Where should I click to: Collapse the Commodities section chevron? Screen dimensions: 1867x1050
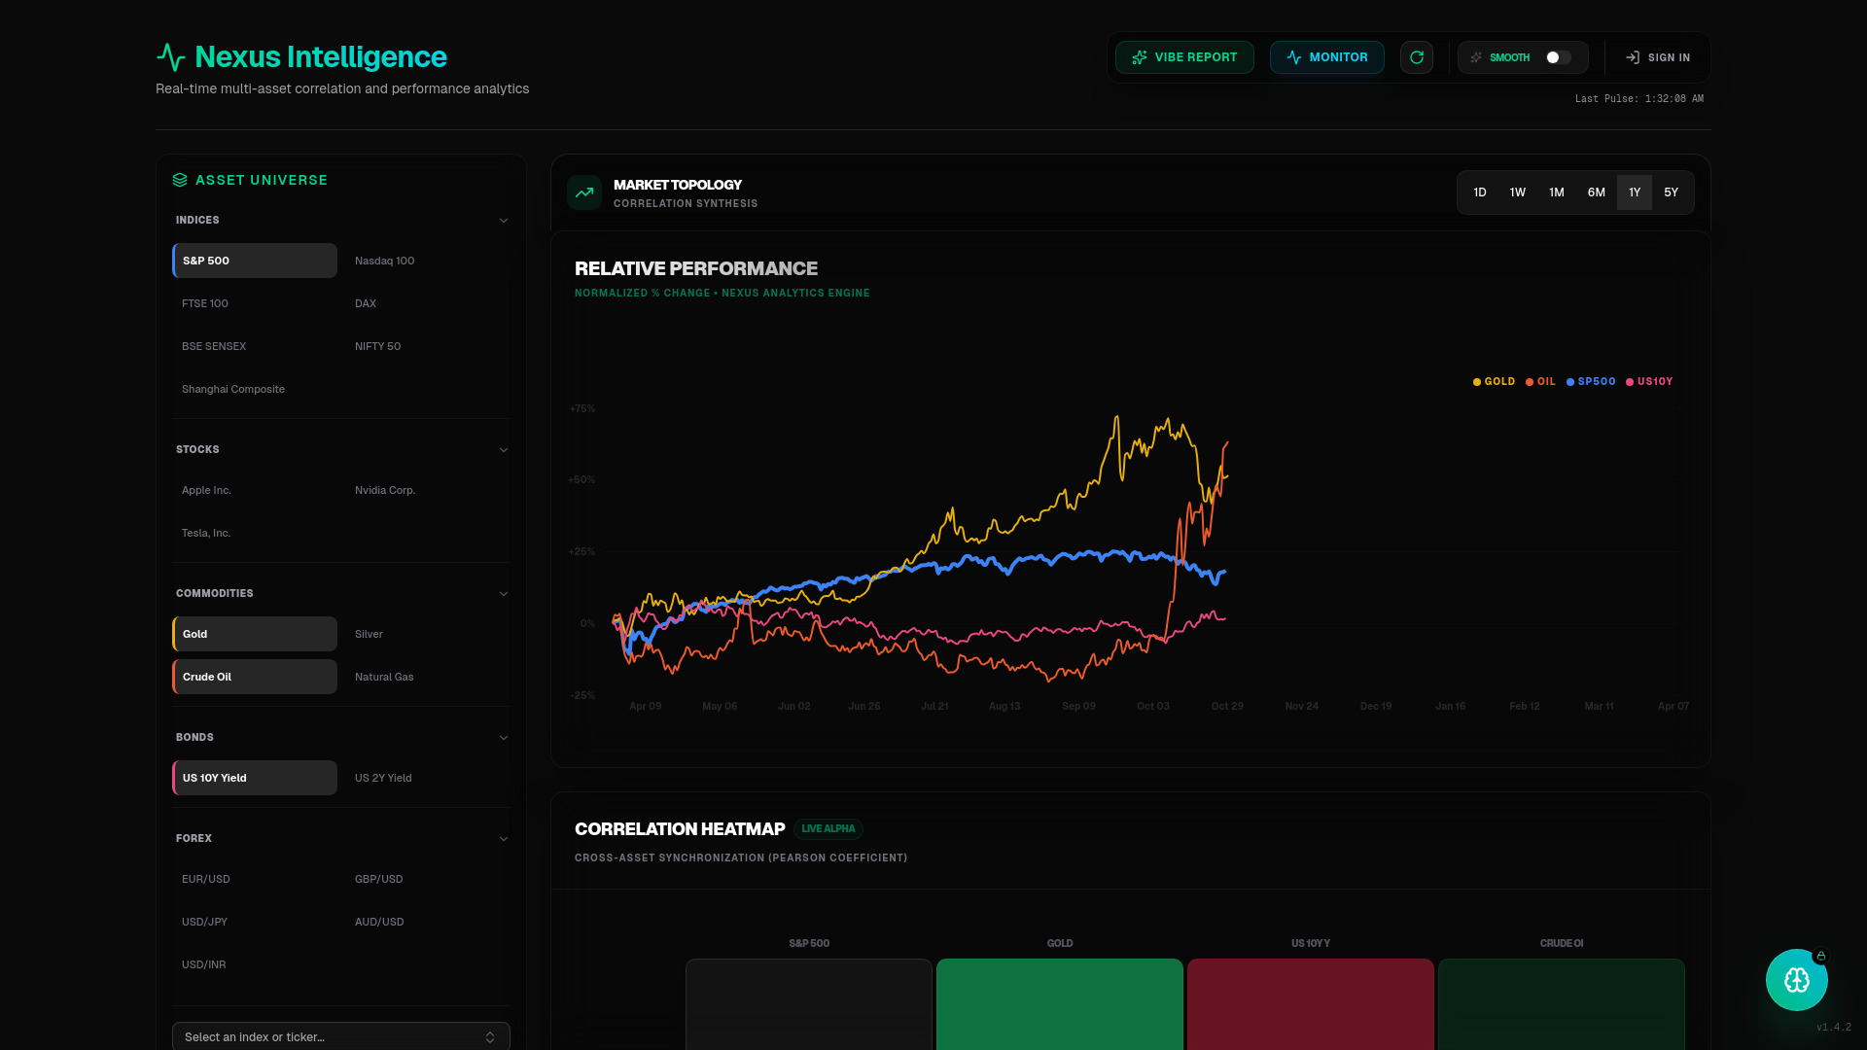pos(504,594)
